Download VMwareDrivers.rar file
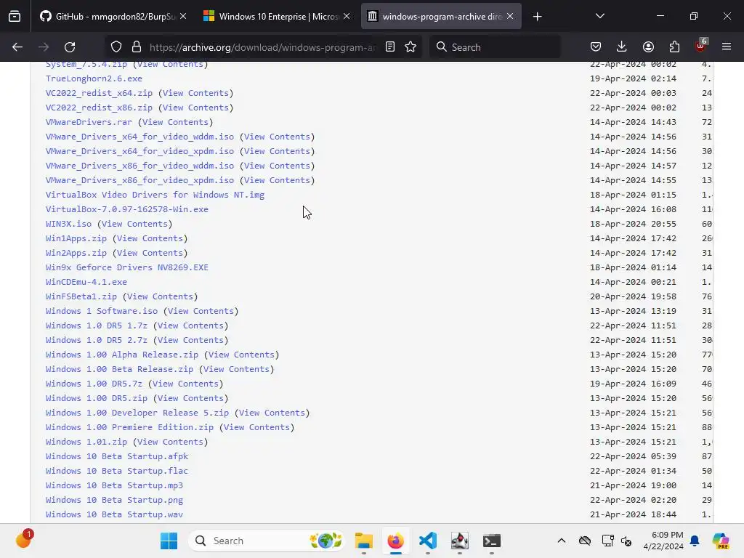 89,122
